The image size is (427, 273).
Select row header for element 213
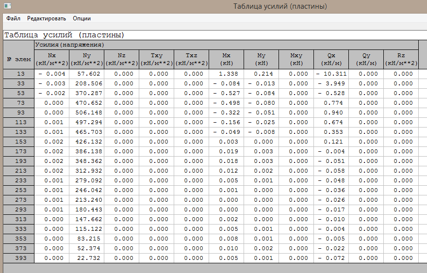(x=19, y=171)
